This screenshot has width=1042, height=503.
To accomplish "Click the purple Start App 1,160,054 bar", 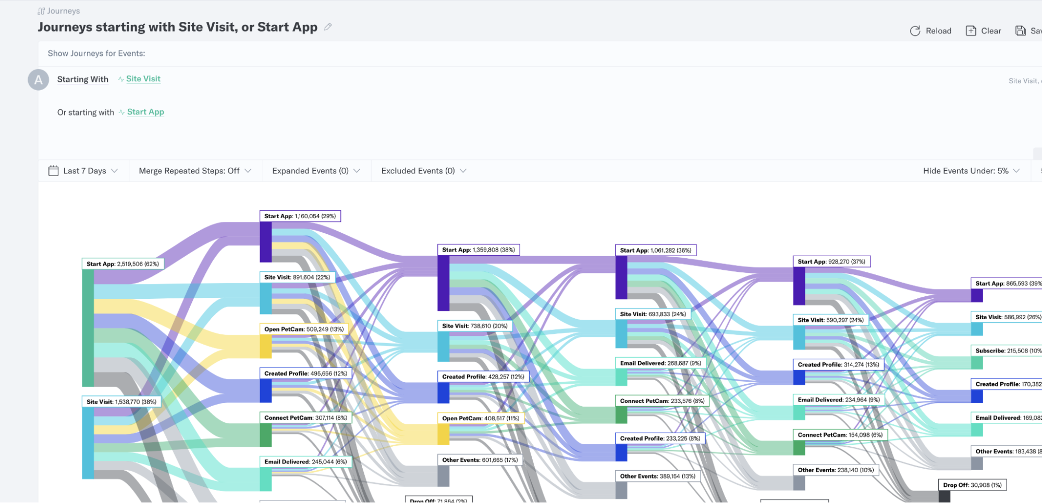I will coord(266,242).
